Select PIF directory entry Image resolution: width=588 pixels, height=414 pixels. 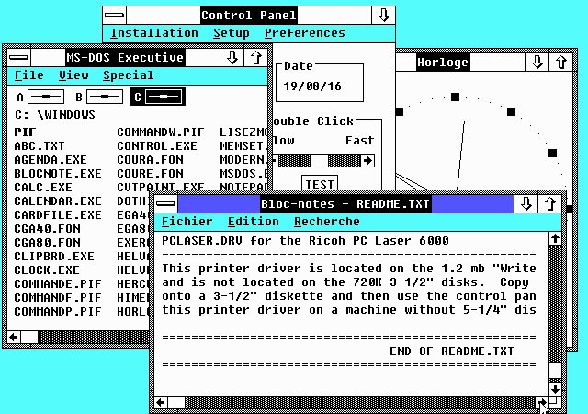pyautogui.click(x=25, y=132)
